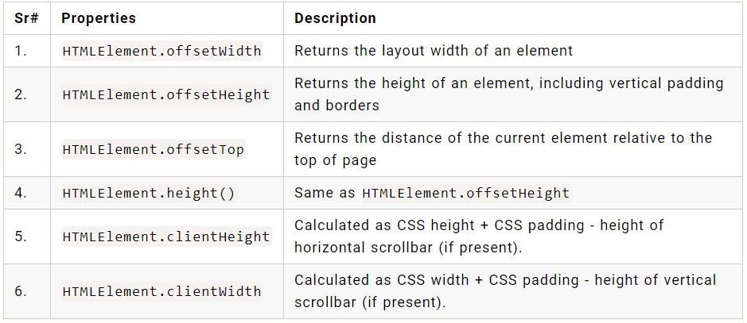Click the HTMLElement.height() property cell
Viewport: 747px width, 323px height.
point(149,193)
